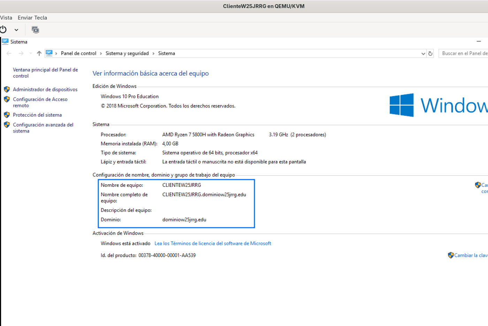Open the Enviar Tecla menu
Image resolution: width=488 pixels, height=326 pixels.
pos(32,18)
